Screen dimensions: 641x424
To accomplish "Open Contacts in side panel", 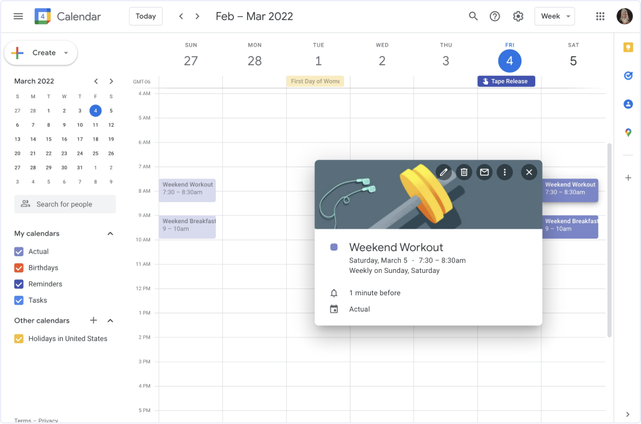I will (x=628, y=104).
